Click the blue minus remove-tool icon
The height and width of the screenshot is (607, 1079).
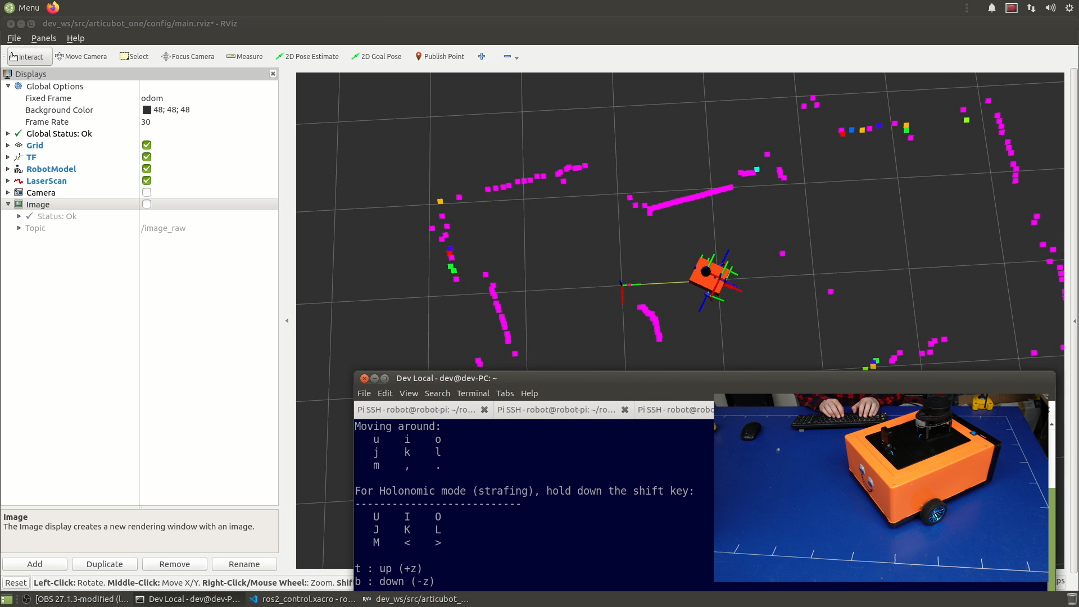tap(507, 56)
